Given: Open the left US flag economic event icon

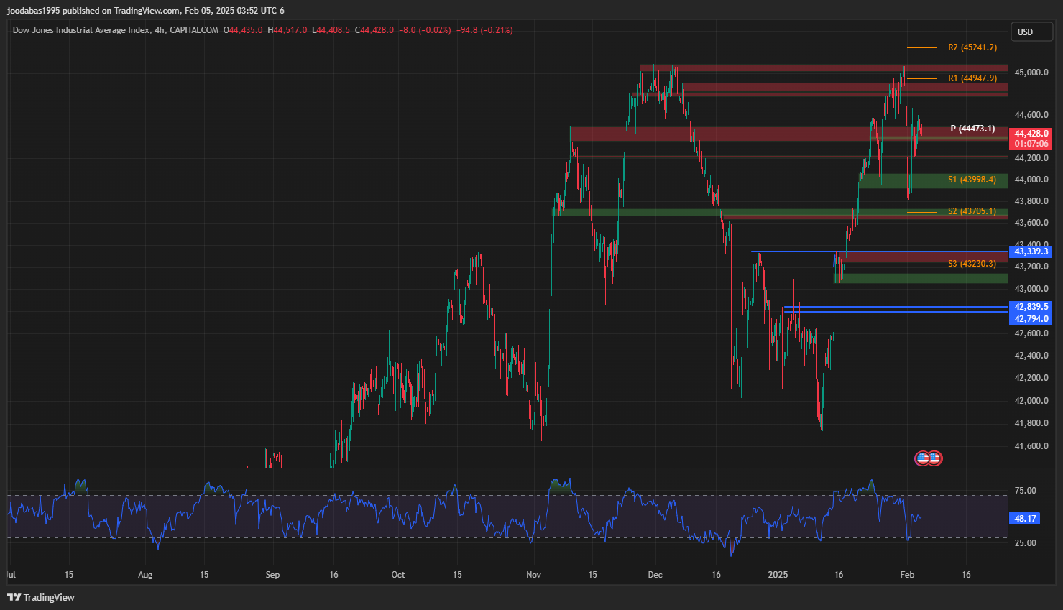Looking at the screenshot, I should click(922, 458).
